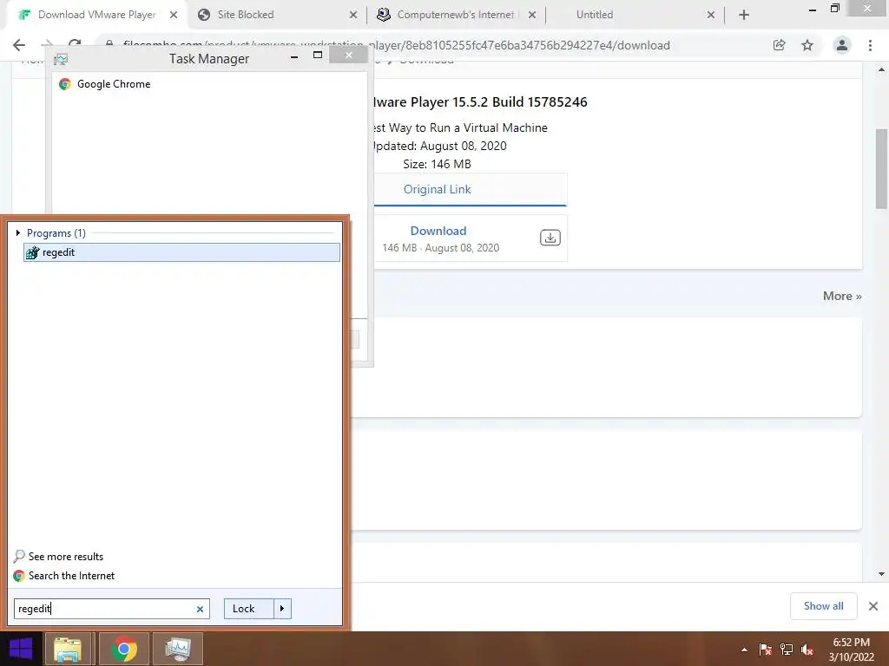Share this page icon
This screenshot has width=889, height=666.
point(780,45)
